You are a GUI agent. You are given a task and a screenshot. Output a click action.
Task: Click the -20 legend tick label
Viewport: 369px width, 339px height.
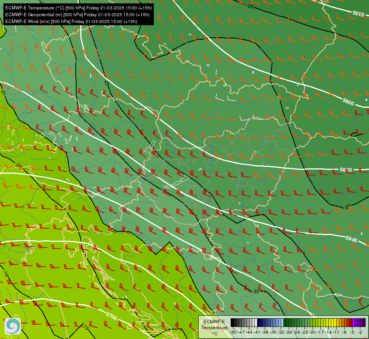coord(312,332)
